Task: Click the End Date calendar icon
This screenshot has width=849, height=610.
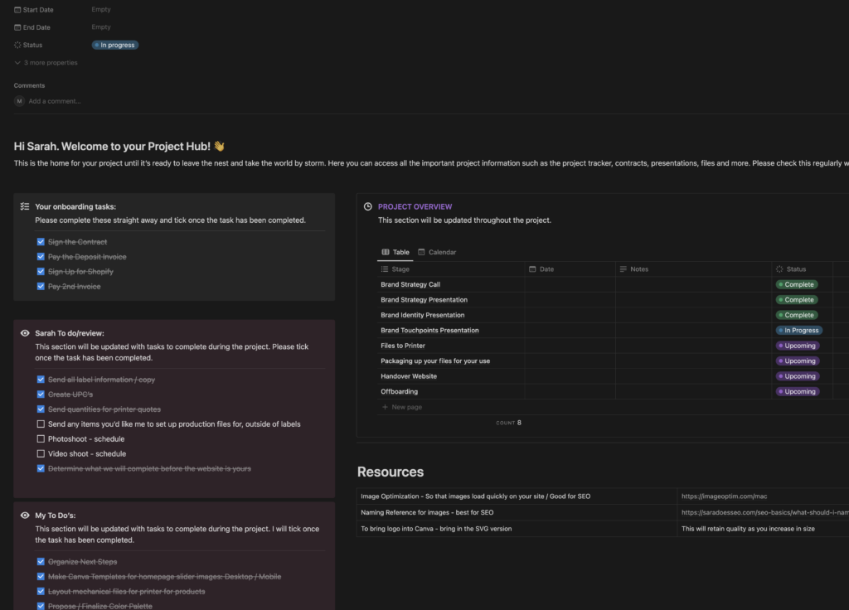Action: point(17,27)
